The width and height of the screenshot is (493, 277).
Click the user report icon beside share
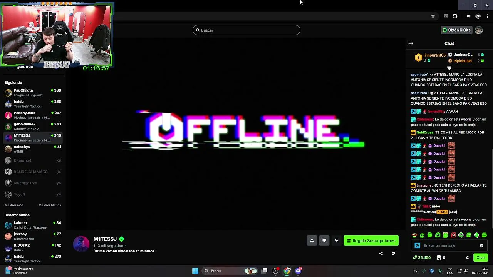[393, 254]
